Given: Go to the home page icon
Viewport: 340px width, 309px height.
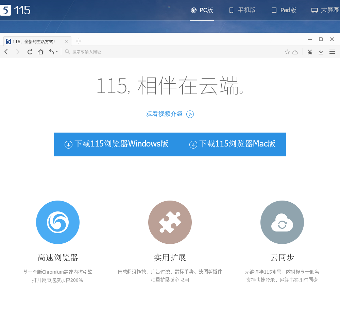Looking at the screenshot, I should tap(41, 52).
